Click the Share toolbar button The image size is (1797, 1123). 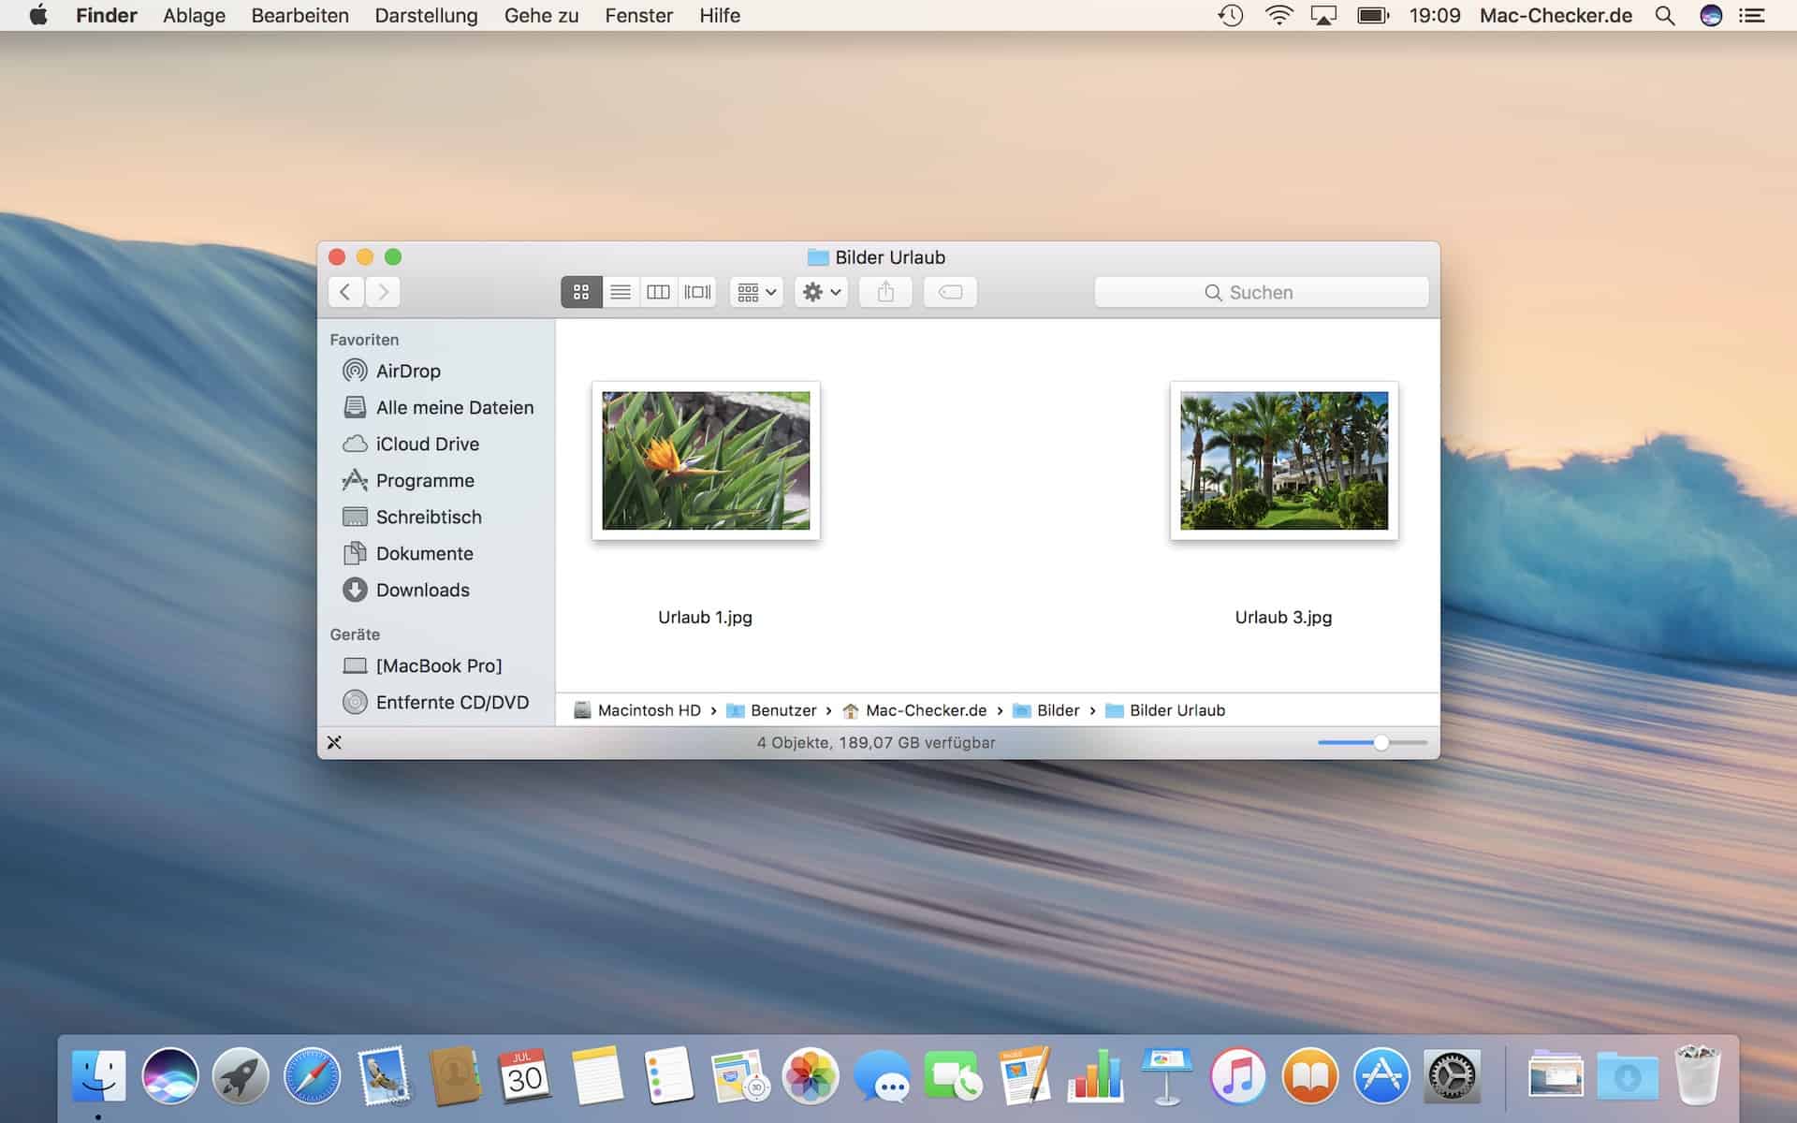885,292
